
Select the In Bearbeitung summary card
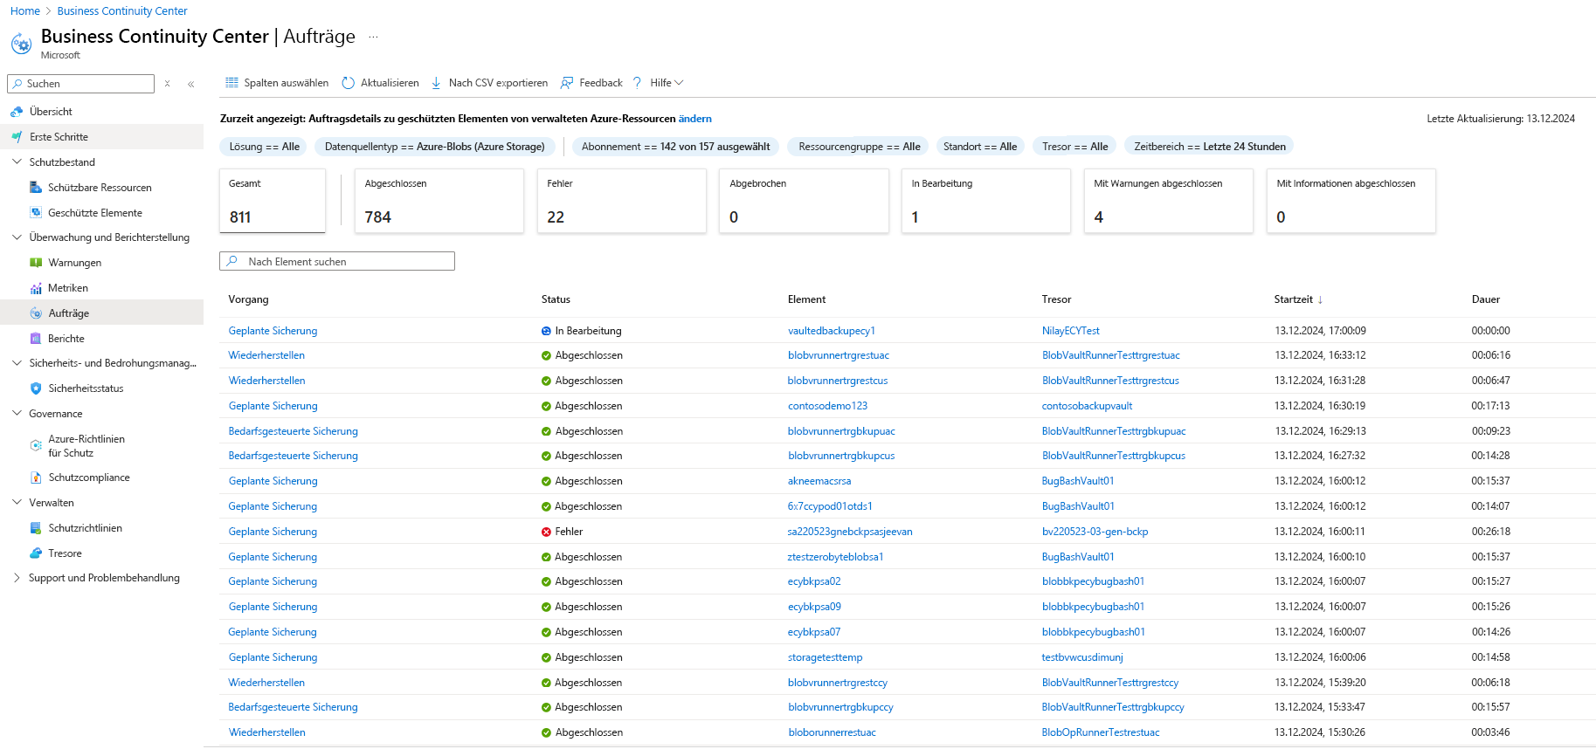pos(986,201)
